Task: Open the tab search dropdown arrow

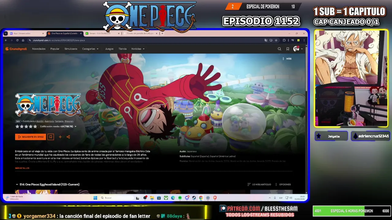Action: pos(6,34)
